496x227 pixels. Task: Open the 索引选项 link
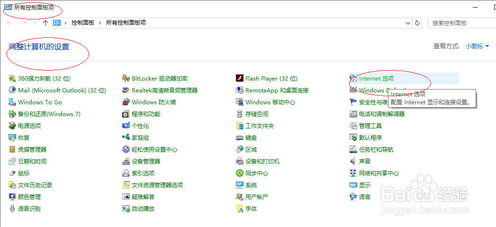click(143, 173)
